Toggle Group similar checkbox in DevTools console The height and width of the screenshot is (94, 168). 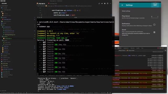[x=127, y=50]
